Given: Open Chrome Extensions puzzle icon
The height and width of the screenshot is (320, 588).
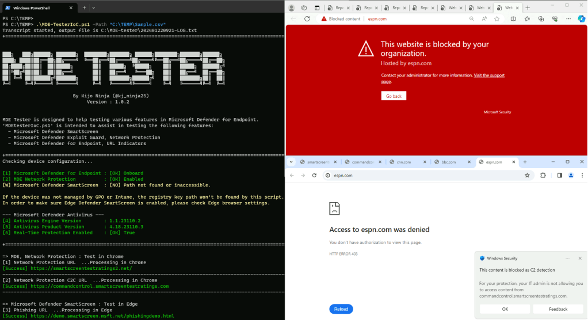Looking at the screenshot, I should click(543, 176).
